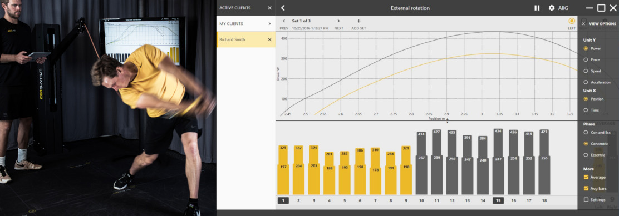Viewport: 619px width, 216px height.
Task: Advance to the next set
Action: click(x=338, y=21)
